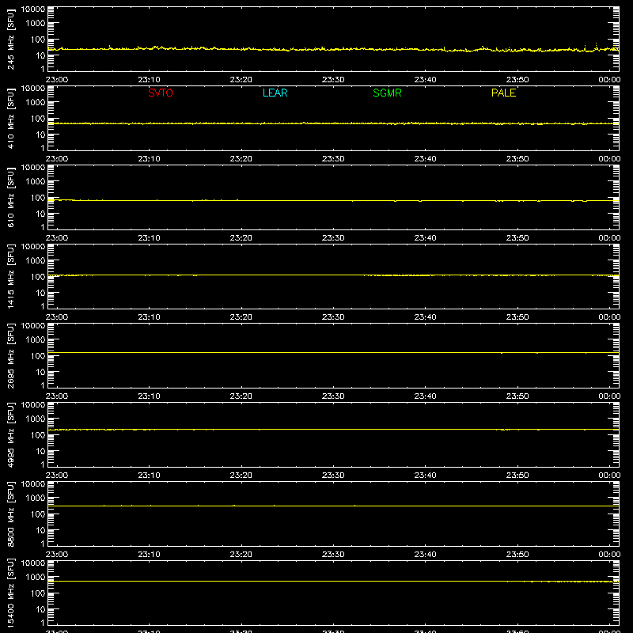The image size is (633, 633).
Task: Click the 23:50 tick label below the 1415 MHz plot
Action: coord(517,317)
